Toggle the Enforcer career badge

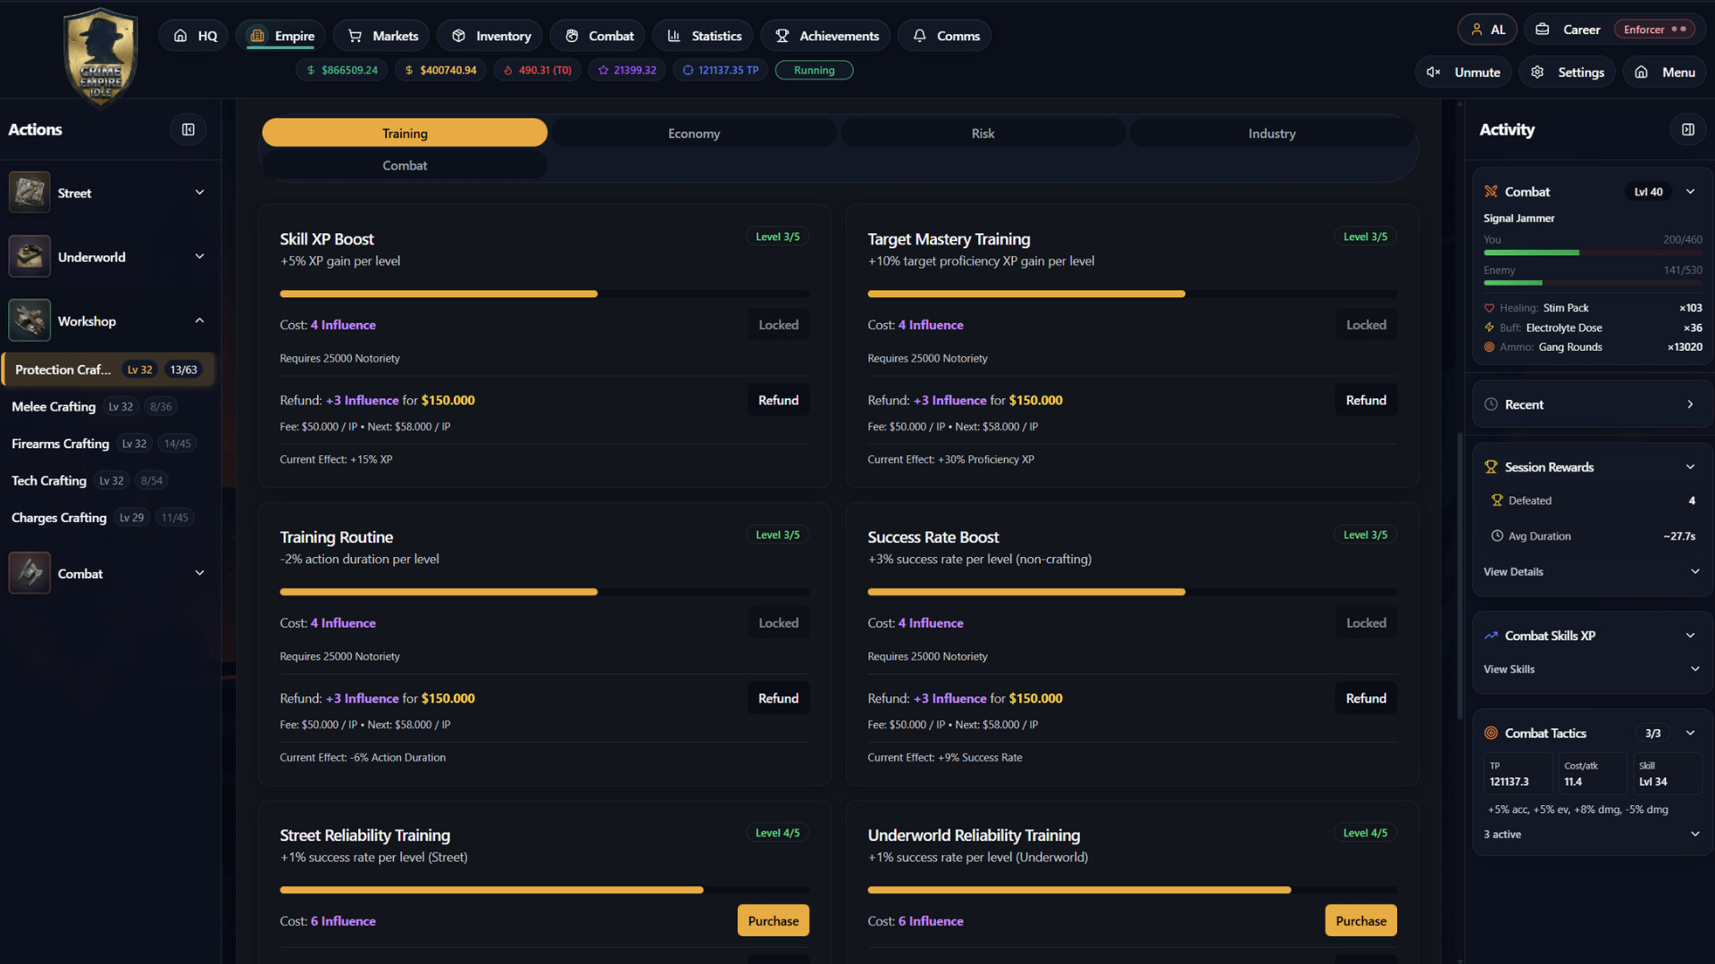coord(1654,29)
